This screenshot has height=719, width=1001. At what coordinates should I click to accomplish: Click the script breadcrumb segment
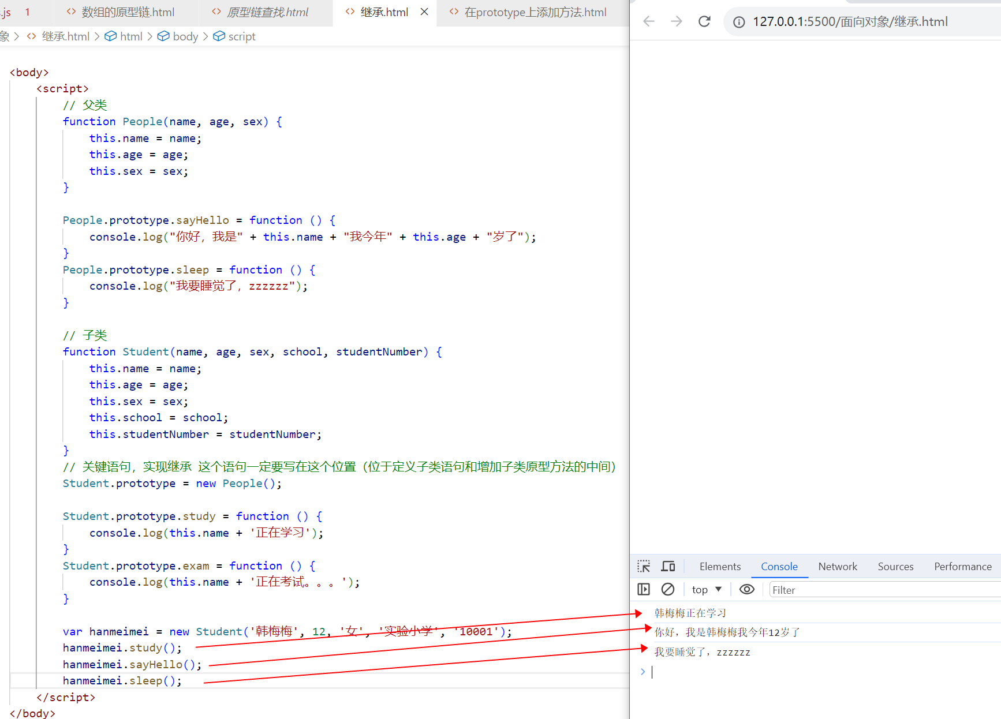(x=234, y=36)
